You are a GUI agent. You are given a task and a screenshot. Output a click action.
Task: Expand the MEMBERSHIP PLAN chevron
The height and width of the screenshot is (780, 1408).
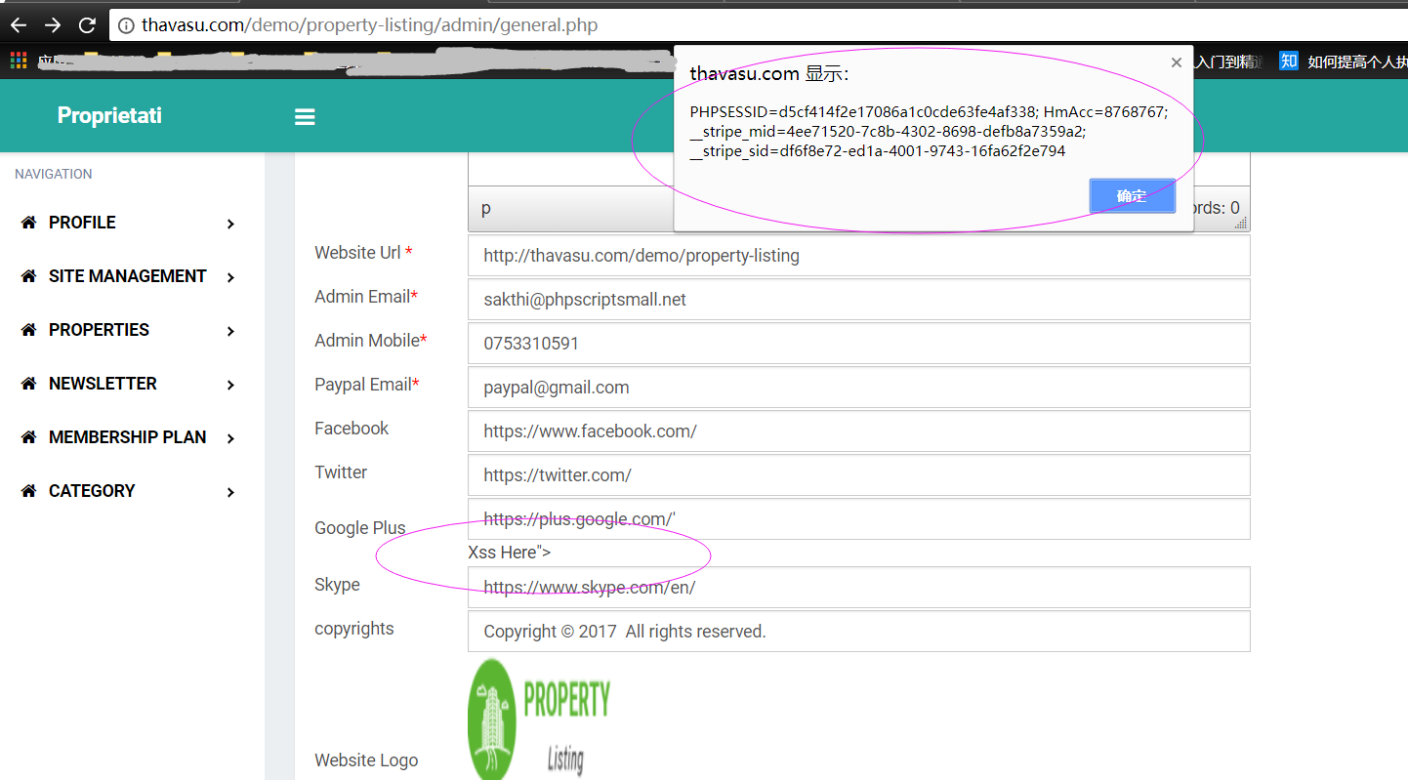pyautogui.click(x=230, y=438)
